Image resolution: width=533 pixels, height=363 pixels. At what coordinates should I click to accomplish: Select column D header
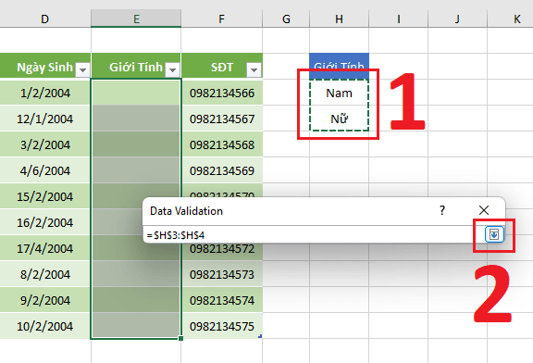pos(45,19)
